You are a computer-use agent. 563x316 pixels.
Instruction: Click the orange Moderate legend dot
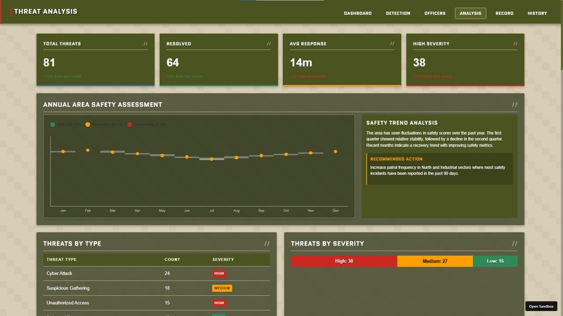[87, 124]
